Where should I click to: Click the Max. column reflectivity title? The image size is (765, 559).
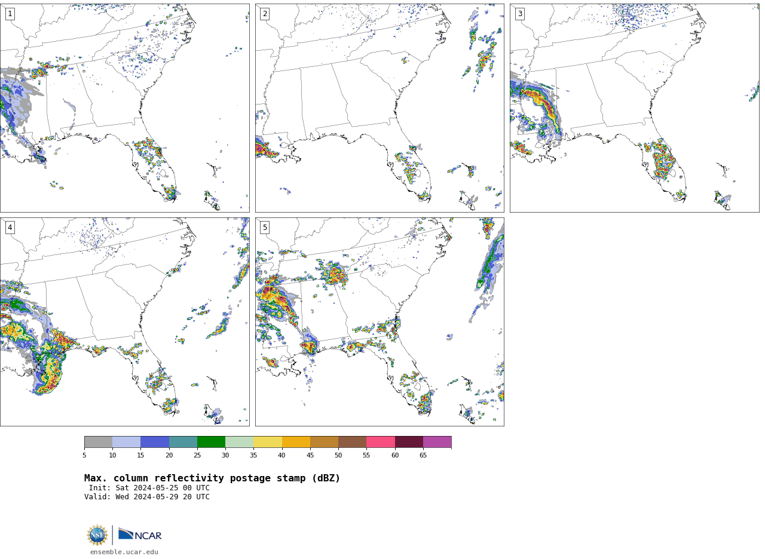(x=212, y=478)
